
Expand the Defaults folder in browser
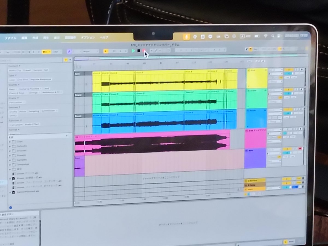(10, 146)
